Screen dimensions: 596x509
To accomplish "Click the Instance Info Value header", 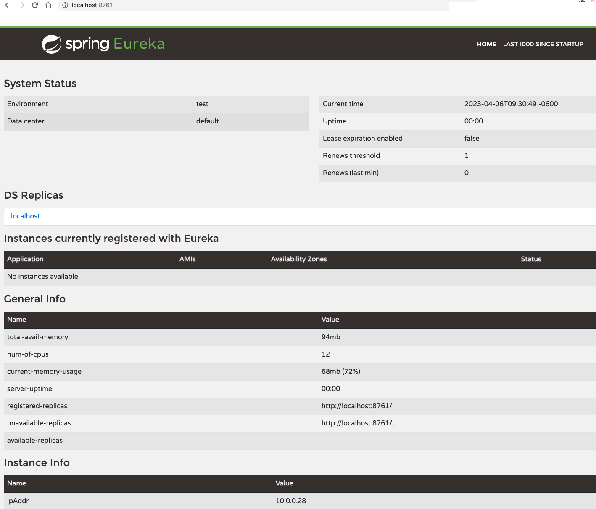I will point(285,483).
